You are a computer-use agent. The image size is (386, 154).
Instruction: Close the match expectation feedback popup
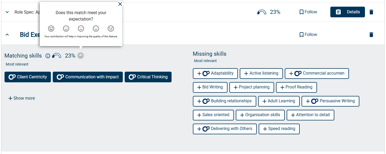click(120, 4)
